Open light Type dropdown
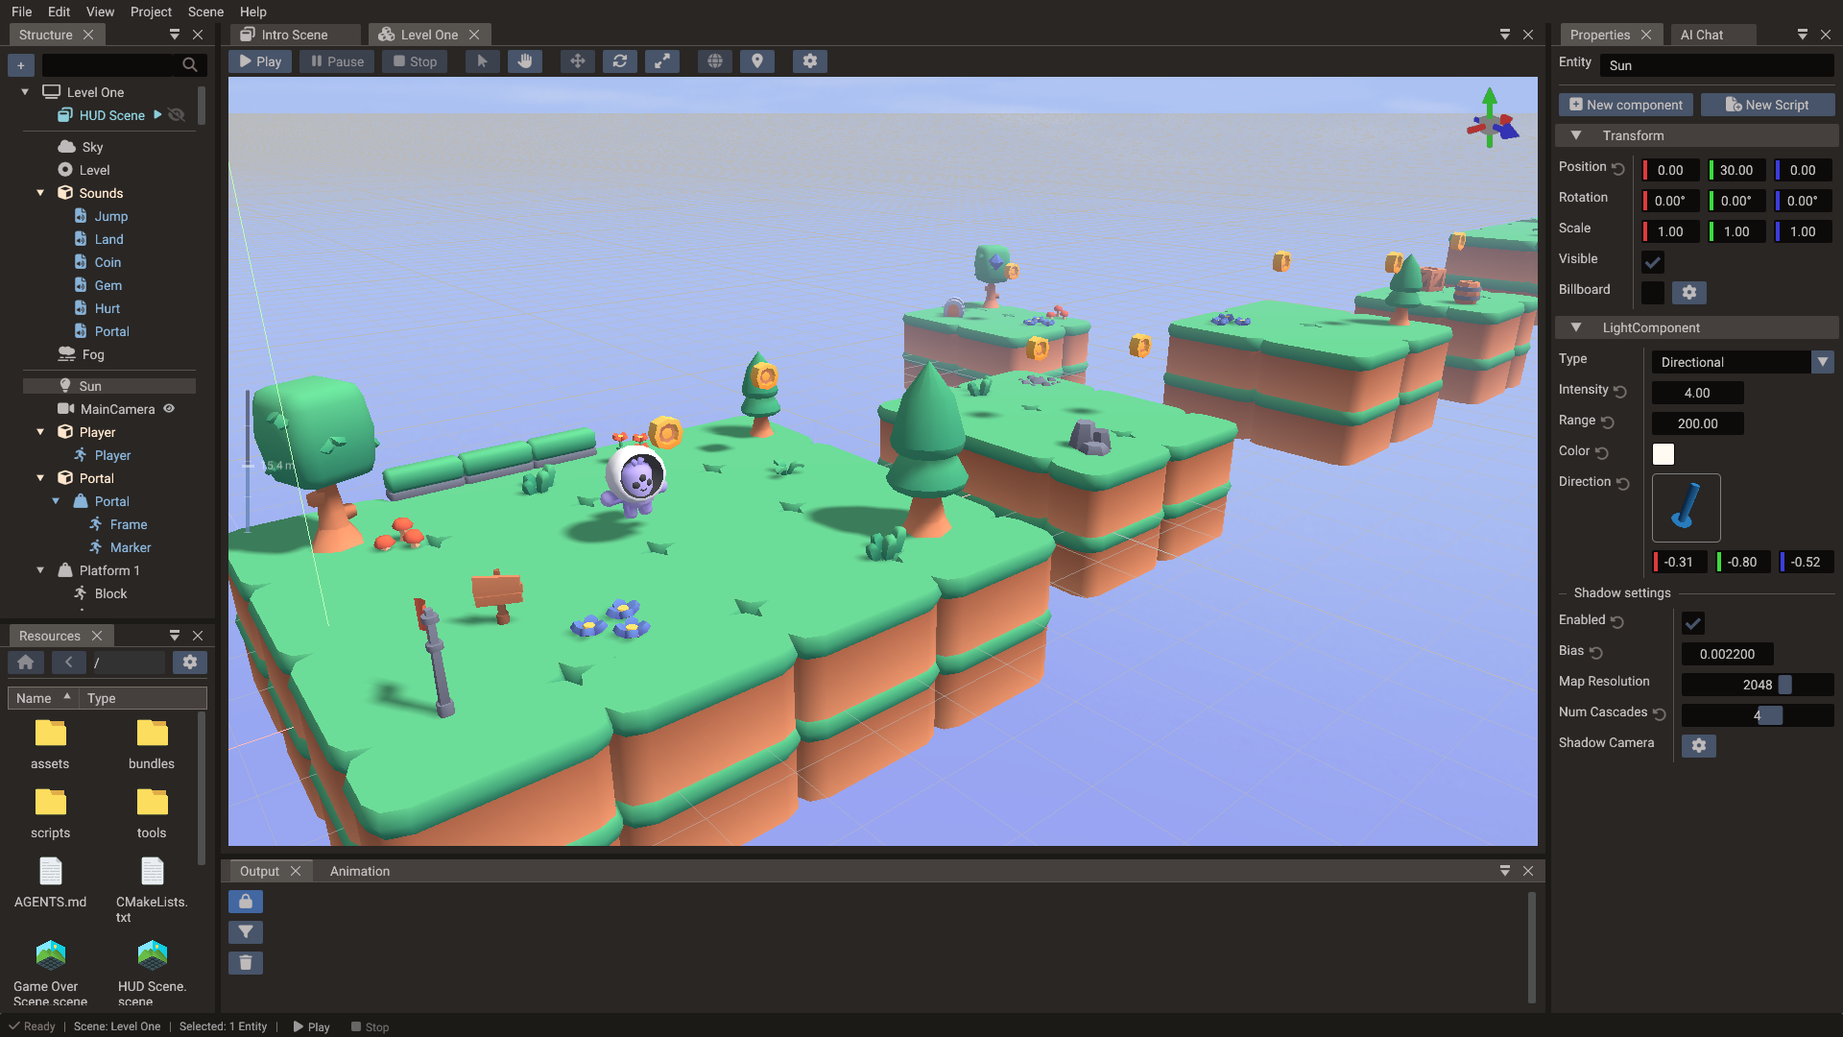The image size is (1843, 1037). (1742, 362)
